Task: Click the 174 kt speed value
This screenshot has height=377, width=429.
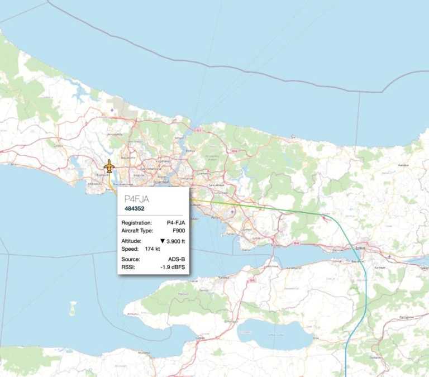Action: pos(152,248)
